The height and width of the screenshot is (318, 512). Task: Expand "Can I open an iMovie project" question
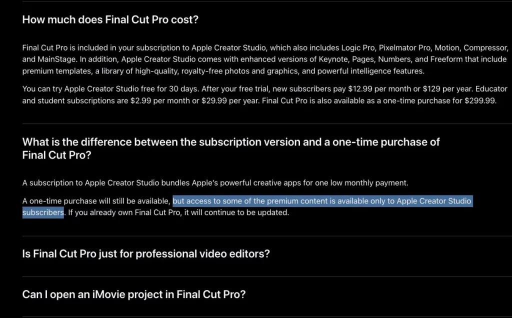(134, 294)
